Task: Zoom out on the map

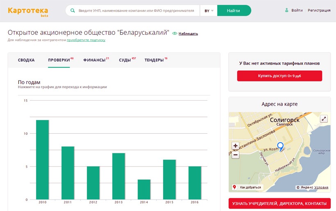Action: point(235,155)
